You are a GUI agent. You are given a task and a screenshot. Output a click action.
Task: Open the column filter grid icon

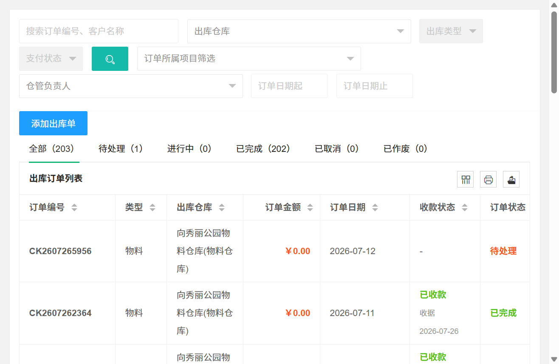(x=465, y=179)
